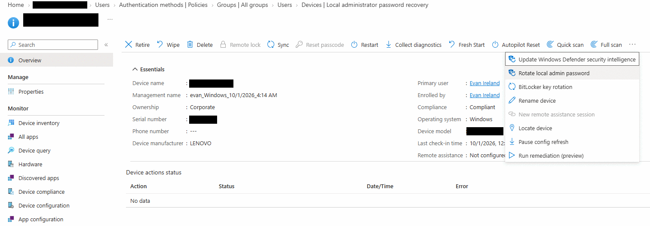The image size is (650, 226).
Task: Click the Delete trash icon
Action: 190,45
